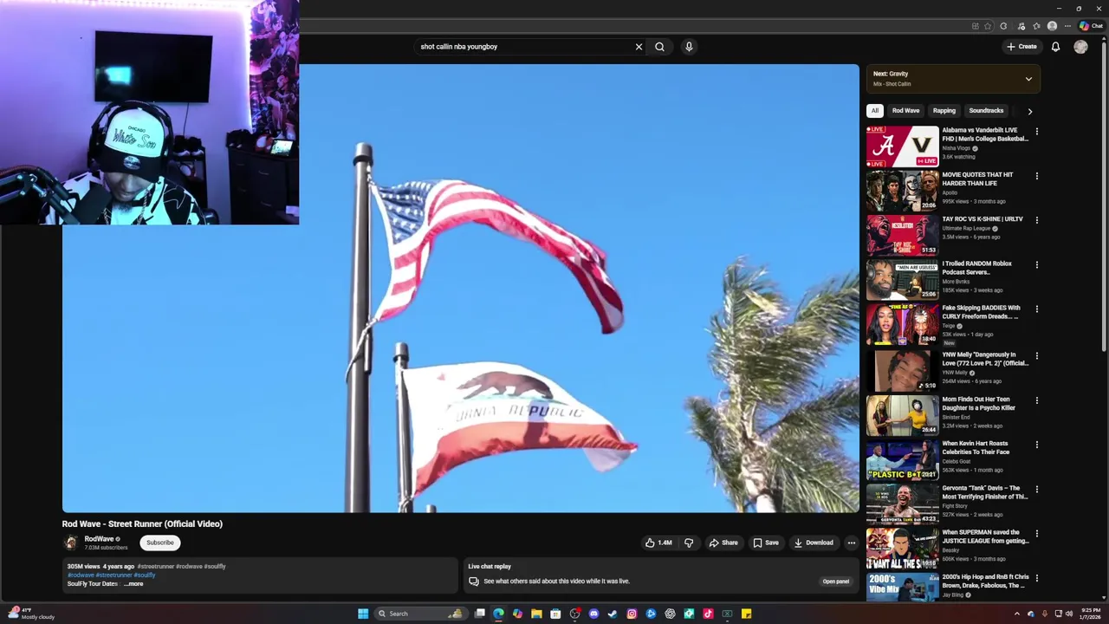
Task: Select the Soundtracks filter chip
Action: click(x=986, y=111)
